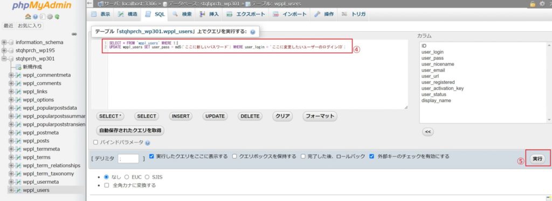Image resolution: width=552 pixels, height=201 pixels.
Task: Expand the information_schema database node
Action: point(4,42)
